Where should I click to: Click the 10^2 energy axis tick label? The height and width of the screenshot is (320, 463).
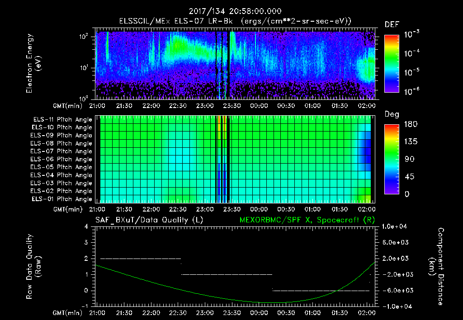[84, 37]
